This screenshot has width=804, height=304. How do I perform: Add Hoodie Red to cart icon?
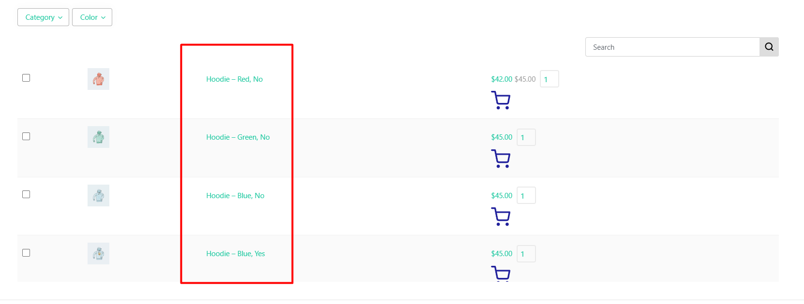point(501,100)
